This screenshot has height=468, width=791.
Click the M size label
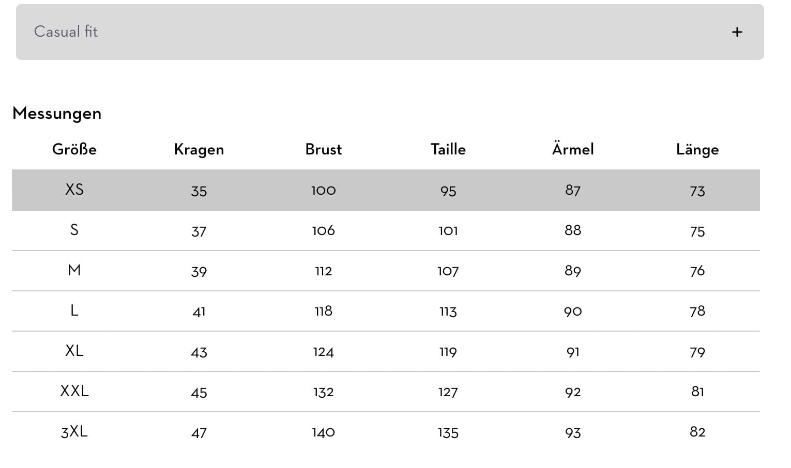click(74, 270)
